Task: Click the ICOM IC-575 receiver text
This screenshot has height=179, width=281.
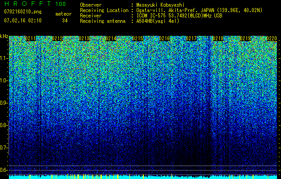Action: (x=179, y=16)
